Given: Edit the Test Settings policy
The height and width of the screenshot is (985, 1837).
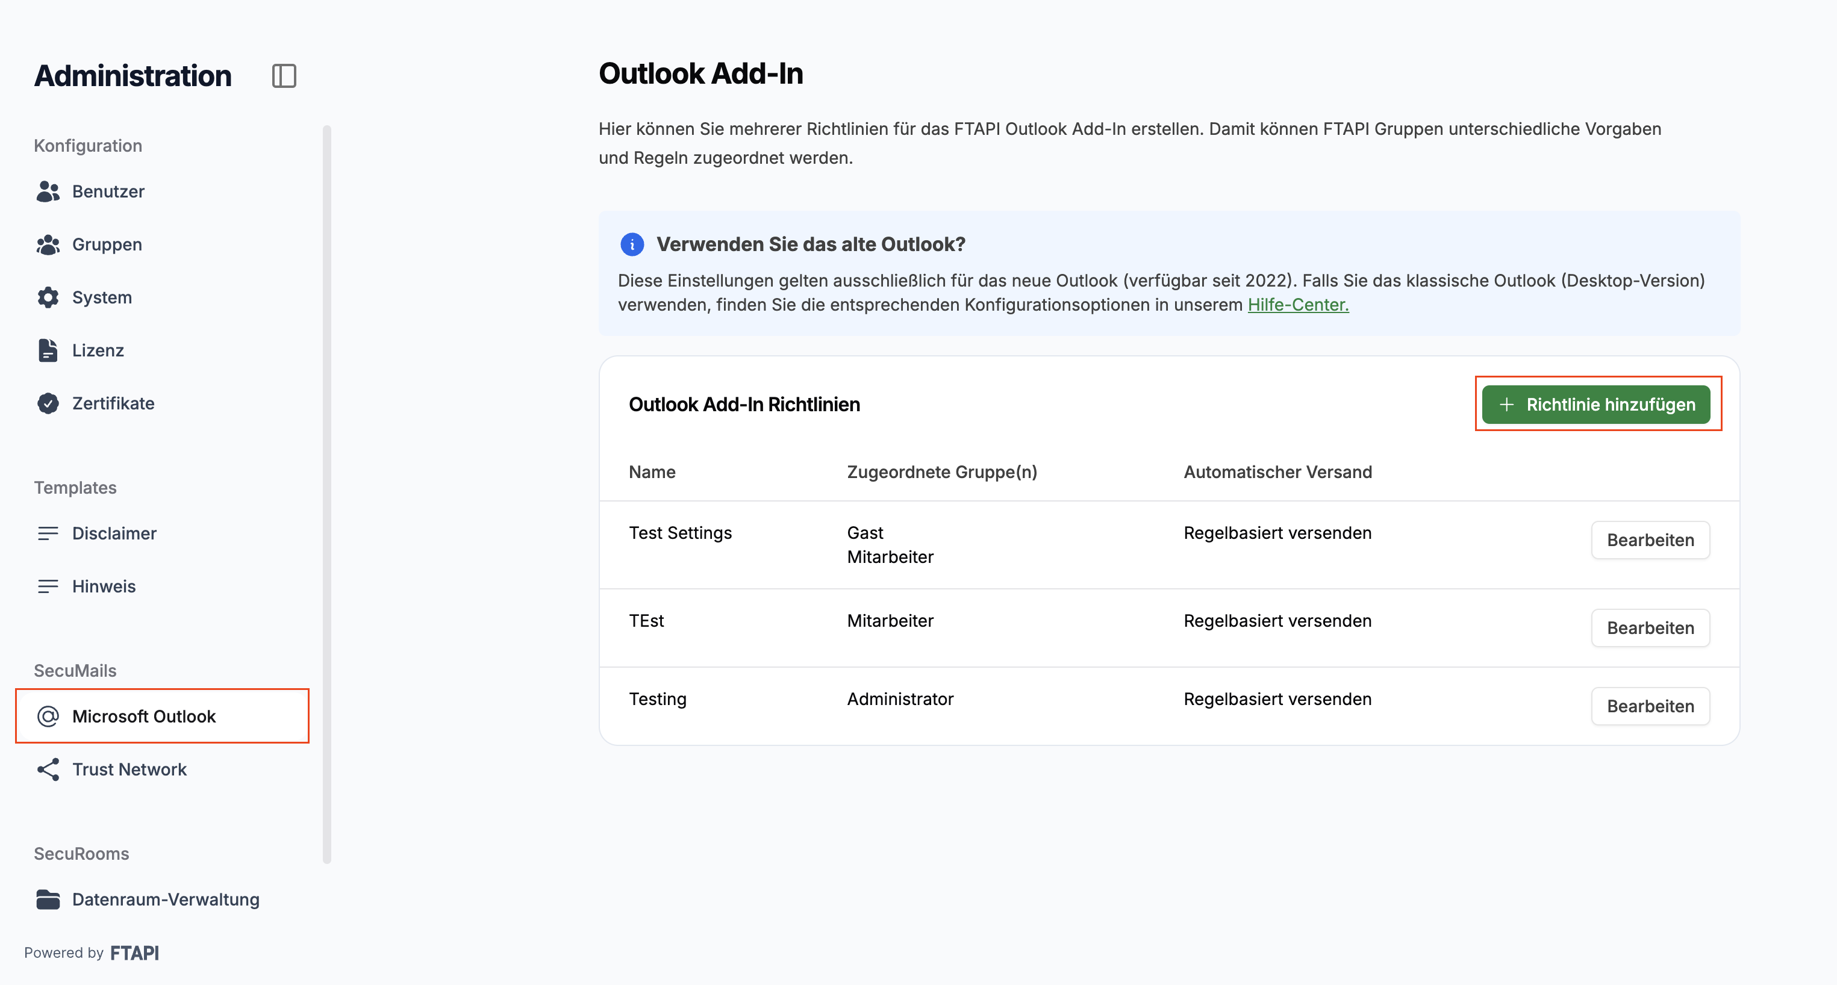Looking at the screenshot, I should (1650, 540).
